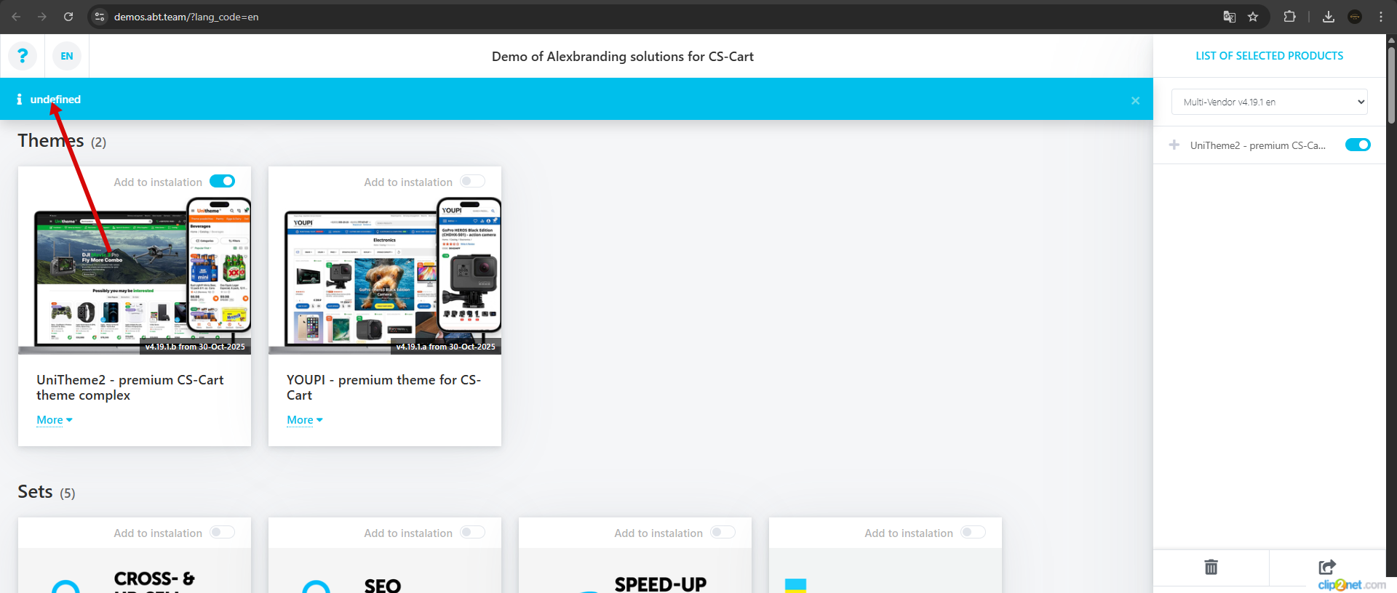Expand More under YOUPI premium theme
Image resolution: width=1397 pixels, height=593 pixels.
[304, 420]
